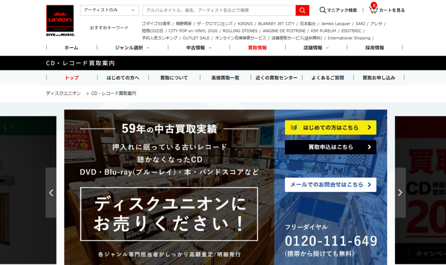The image size is (446, 265).
Task: Open the OUTLET SALE link
Action: click(x=196, y=38)
